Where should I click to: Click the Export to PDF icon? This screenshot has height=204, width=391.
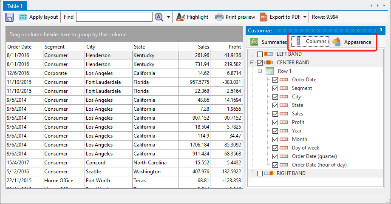(263, 17)
